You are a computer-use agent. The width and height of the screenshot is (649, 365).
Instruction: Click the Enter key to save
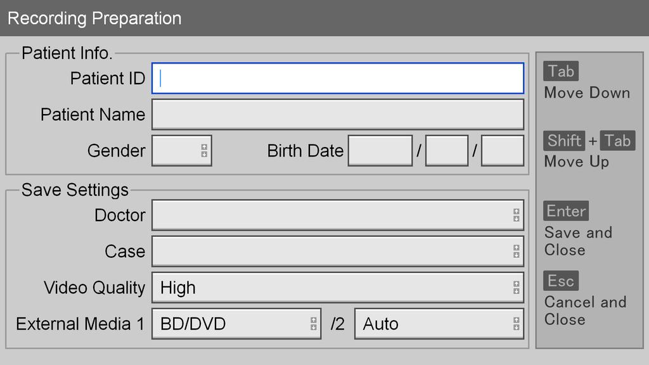[566, 211]
